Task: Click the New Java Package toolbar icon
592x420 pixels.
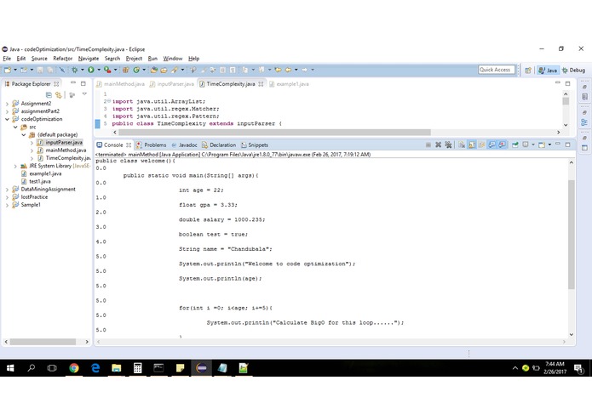Action: [126, 70]
